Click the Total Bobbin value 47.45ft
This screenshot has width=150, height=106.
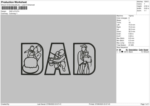click(131, 45)
